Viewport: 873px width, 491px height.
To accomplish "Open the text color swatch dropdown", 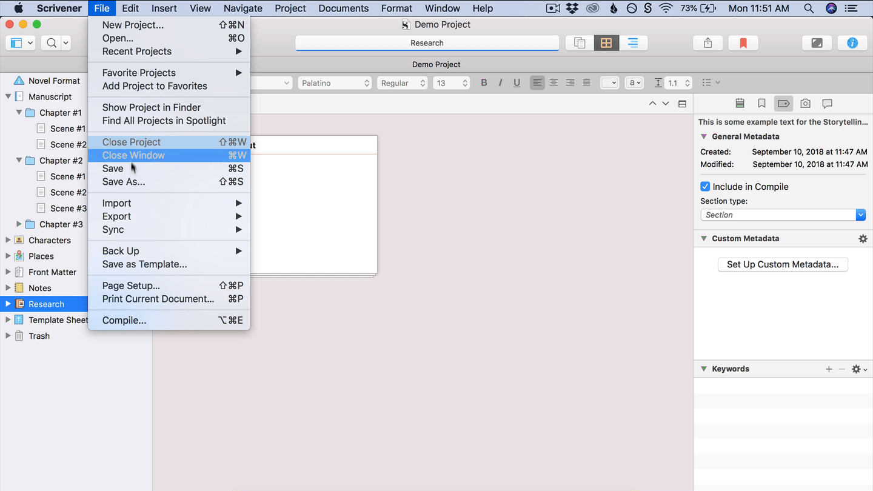I will click(x=609, y=83).
